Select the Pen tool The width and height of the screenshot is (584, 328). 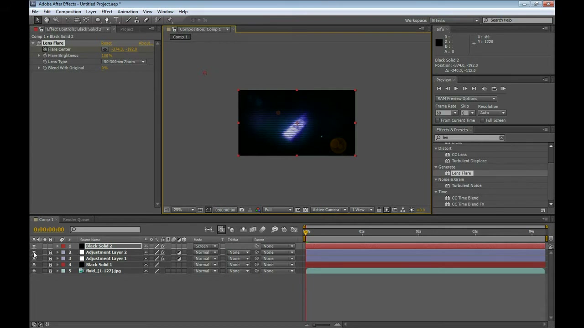[107, 20]
